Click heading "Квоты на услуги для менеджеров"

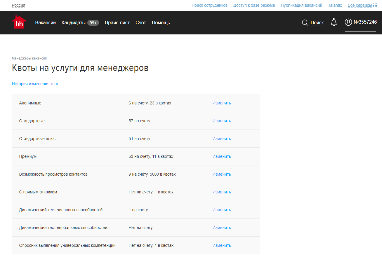[x=80, y=68]
